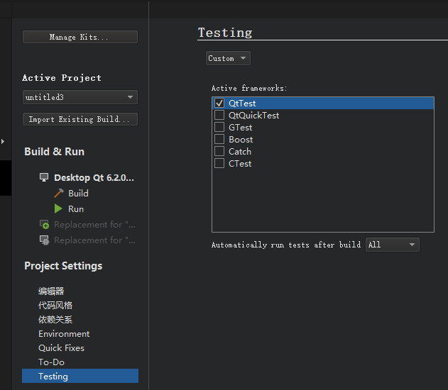Select the QtTest row label
The width and height of the screenshot is (448, 390).
[x=242, y=103]
